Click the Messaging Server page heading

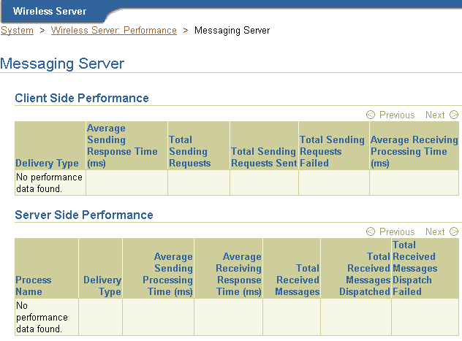[62, 64]
